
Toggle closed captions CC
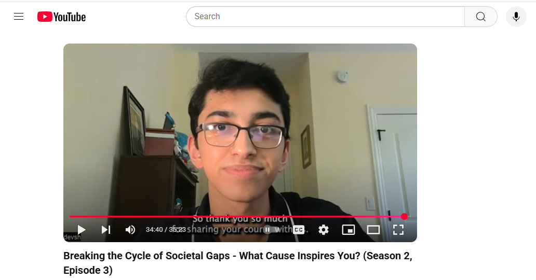click(x=299, y=230)
